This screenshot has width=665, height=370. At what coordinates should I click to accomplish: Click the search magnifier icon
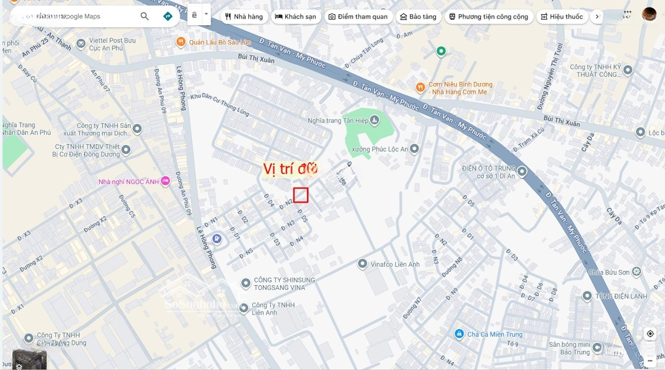[145, 17]
